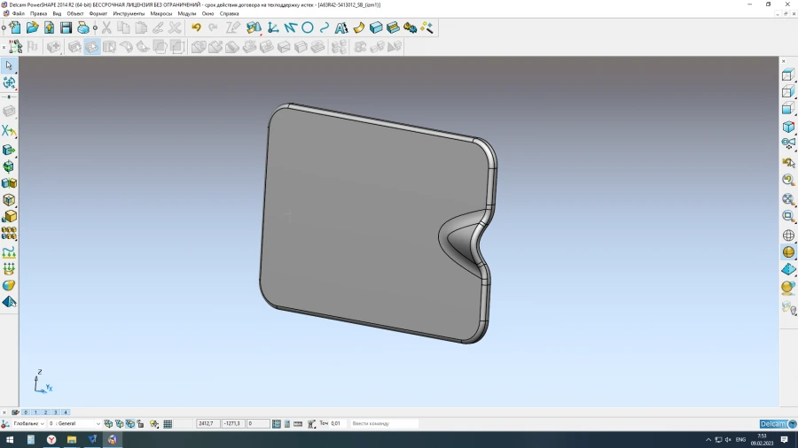Click the Print icon in toolbar
Viewport: 798px width, 448px height.
(x=83, y=27)
